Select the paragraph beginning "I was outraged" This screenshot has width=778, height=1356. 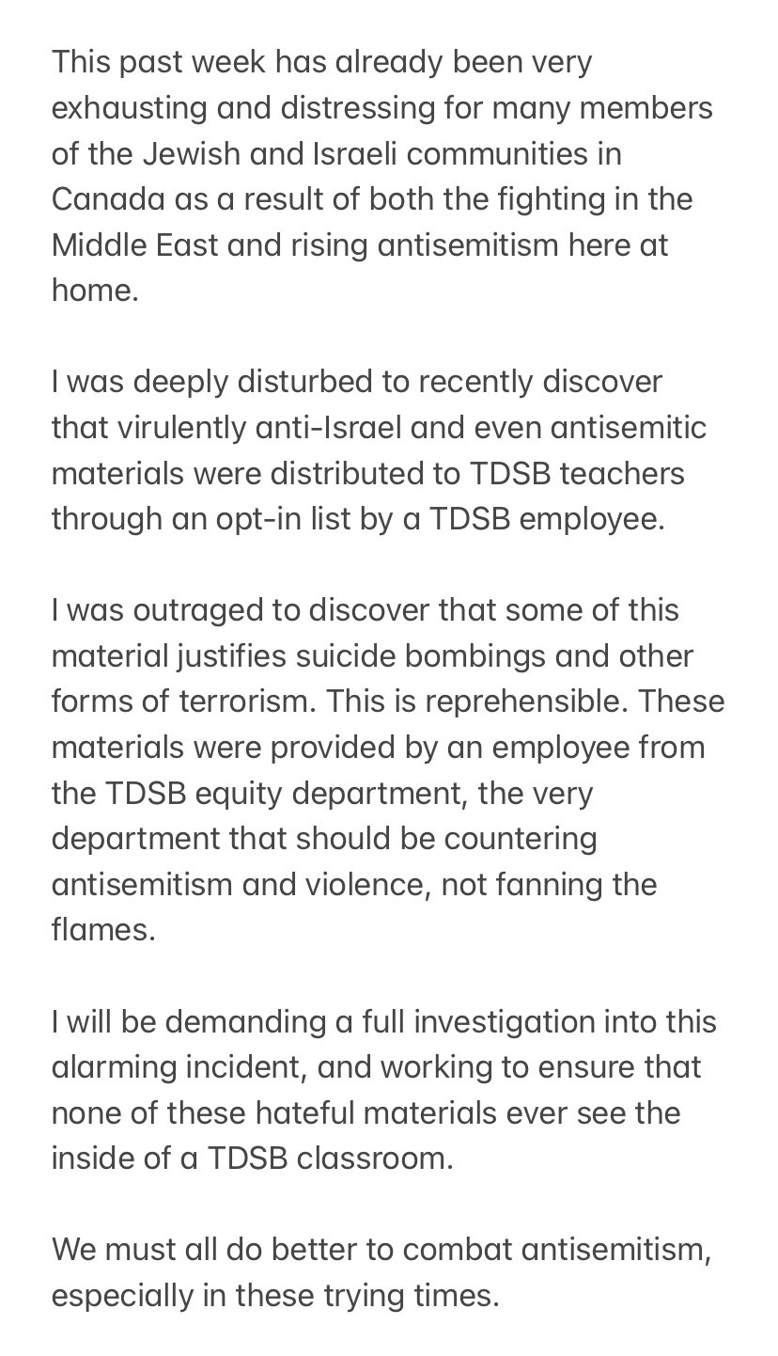point(388,769)
